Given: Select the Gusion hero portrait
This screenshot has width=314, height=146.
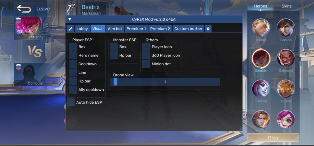Looking at the screenshot, I should coord(286,28).
